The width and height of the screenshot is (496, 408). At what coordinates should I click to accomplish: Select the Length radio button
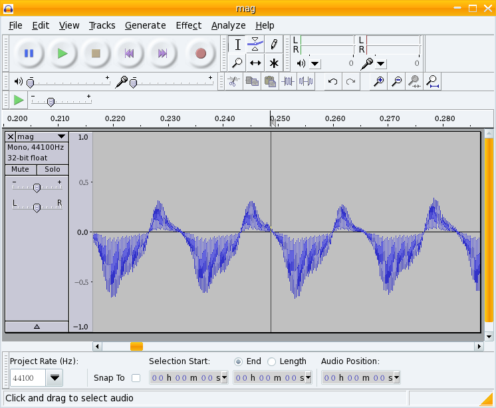click(271, 361)
